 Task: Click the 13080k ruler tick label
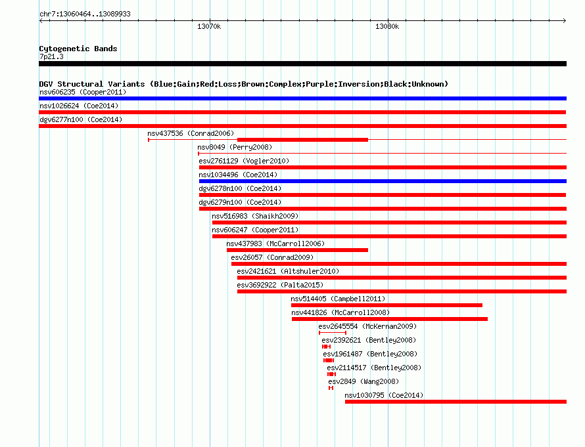click(387, 26)
